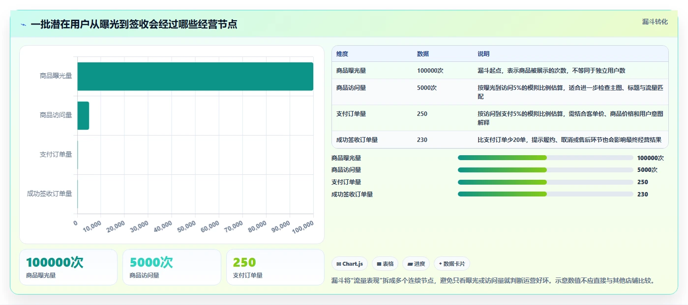This screenshot has height=305, width=688.
Task: Click the 支付订单量 y-axis label in chart
Action: tap(56, 155)
